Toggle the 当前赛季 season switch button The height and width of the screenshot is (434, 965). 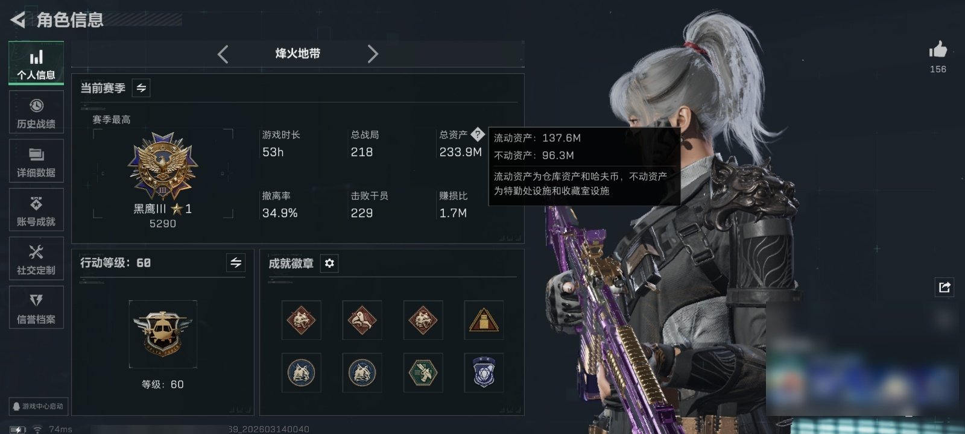click(141, 88)
